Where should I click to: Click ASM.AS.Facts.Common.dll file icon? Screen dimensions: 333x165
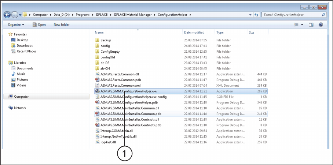[97, 74]
